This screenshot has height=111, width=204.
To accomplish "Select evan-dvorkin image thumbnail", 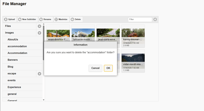I will point(58,33).
